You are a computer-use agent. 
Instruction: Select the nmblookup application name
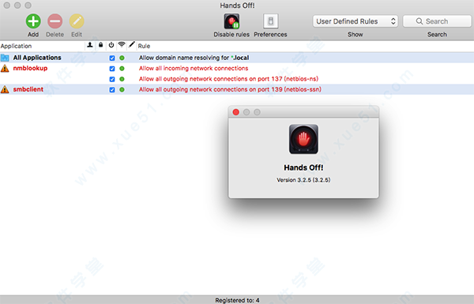coord(30,68)
